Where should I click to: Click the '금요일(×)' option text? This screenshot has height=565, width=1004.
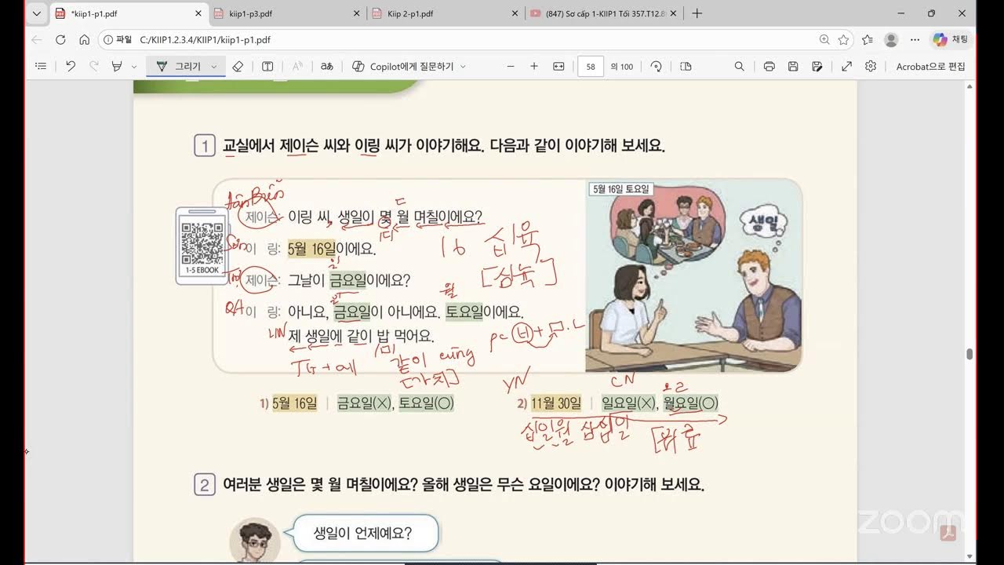tap(364, 403)
